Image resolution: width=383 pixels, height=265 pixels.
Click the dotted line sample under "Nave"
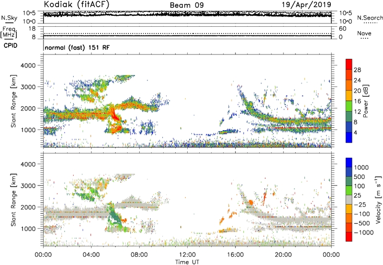pos(365,39)
